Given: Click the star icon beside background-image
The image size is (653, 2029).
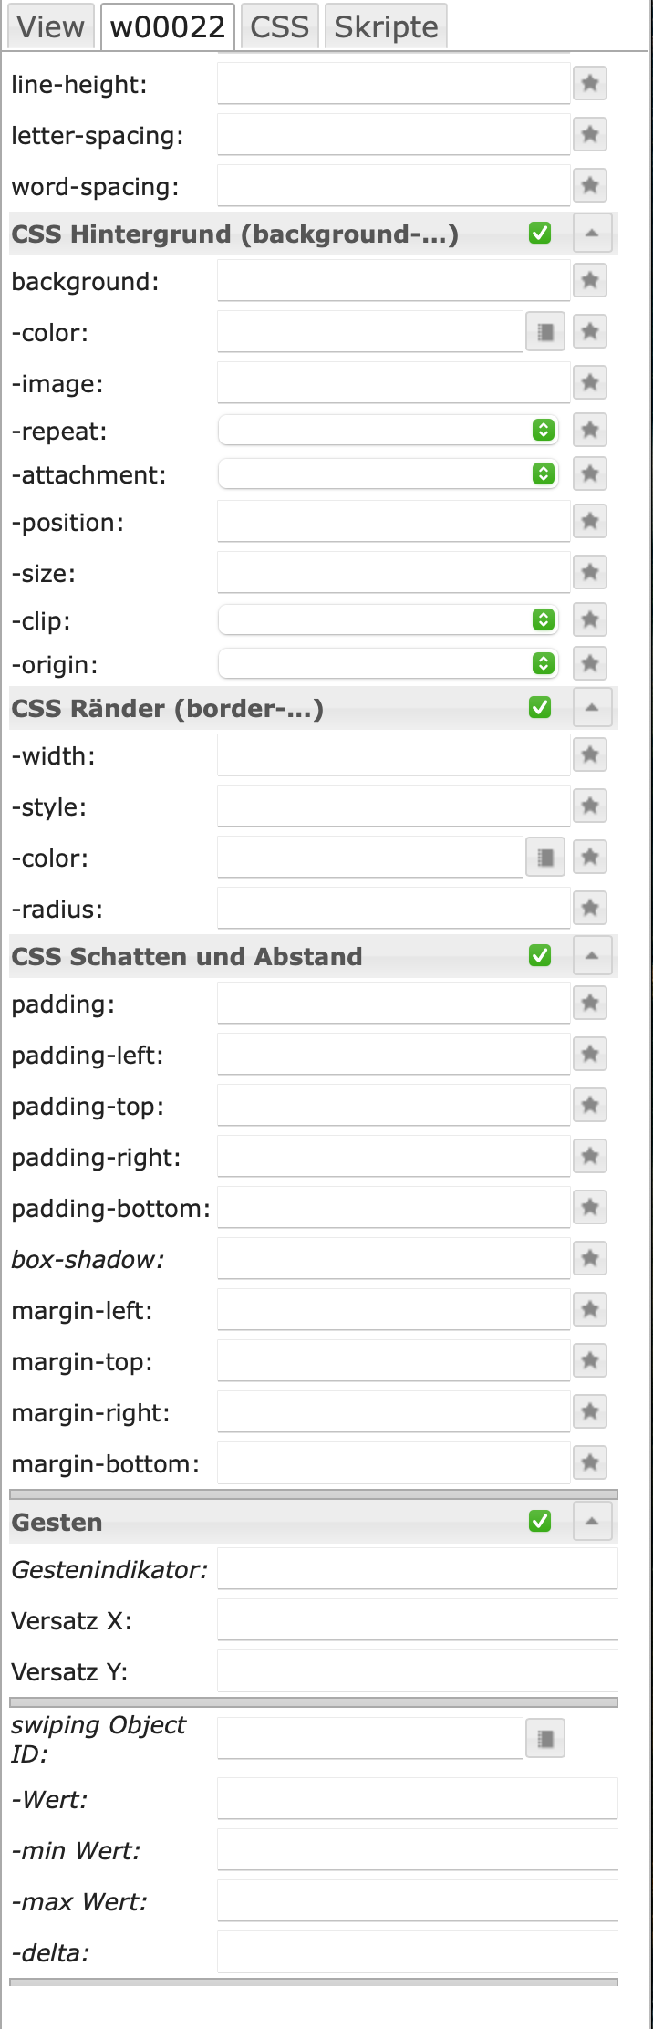Looking at the screenshot, I should point(590,383).
